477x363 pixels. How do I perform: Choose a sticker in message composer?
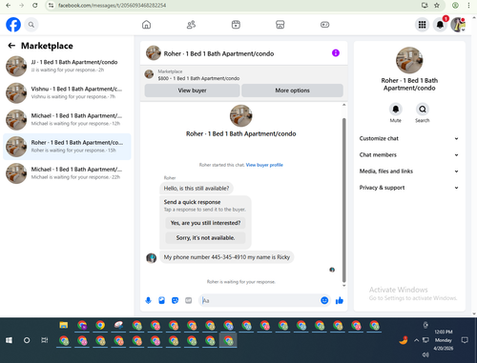coord(175,300)
